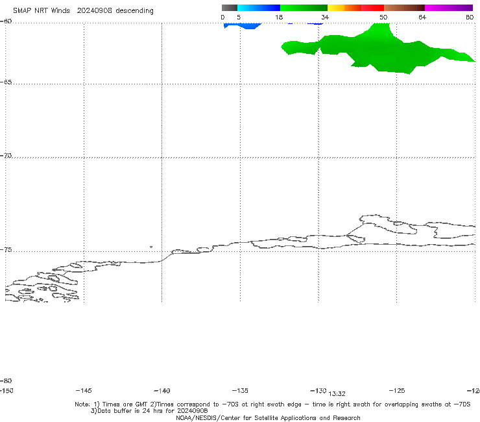Pick the gray 0-5 segment of color scale

click(230, 8)
